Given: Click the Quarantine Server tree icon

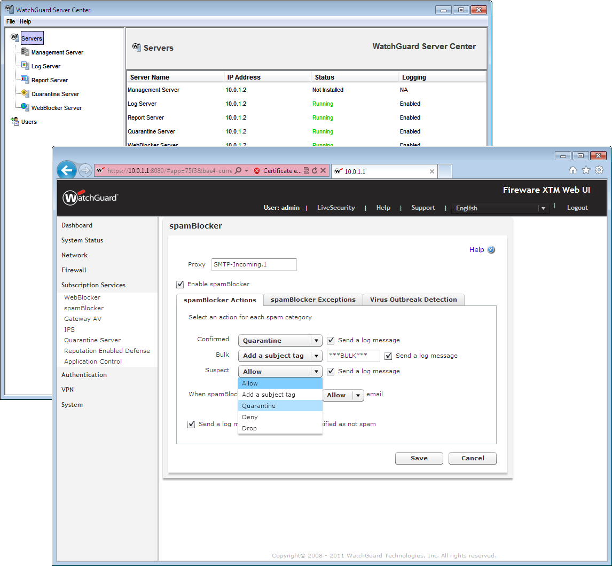Looking at the screenshot, I should [25, 93].
